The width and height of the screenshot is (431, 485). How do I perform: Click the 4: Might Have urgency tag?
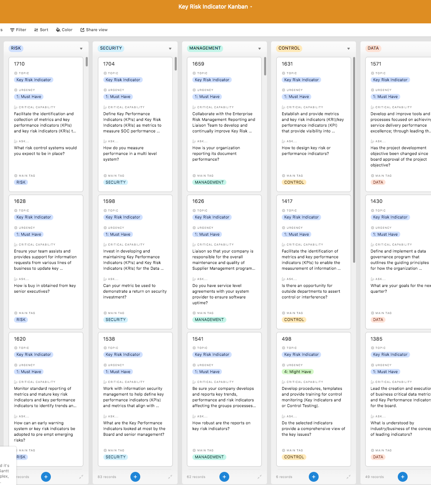point(297,372)
